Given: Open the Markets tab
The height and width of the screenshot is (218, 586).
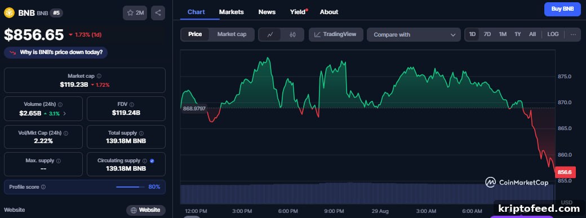Looking at the screenshot, I should pos(232,12).
